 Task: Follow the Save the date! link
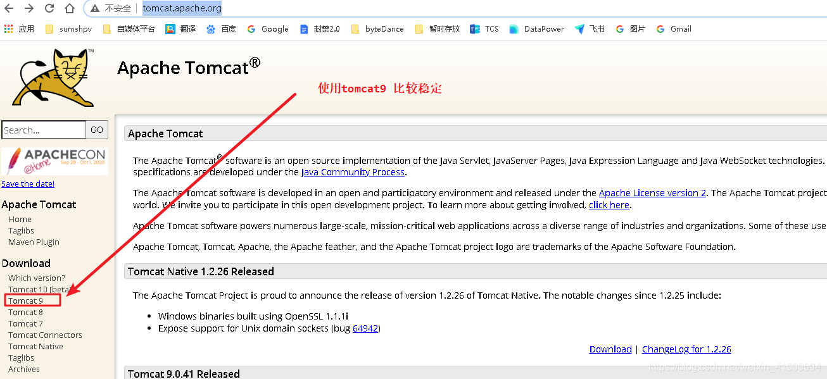pos(28,184)
